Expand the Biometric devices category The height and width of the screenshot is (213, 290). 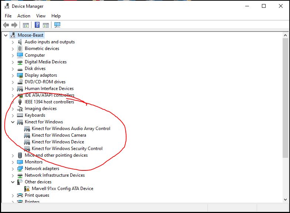click(13, 49)
